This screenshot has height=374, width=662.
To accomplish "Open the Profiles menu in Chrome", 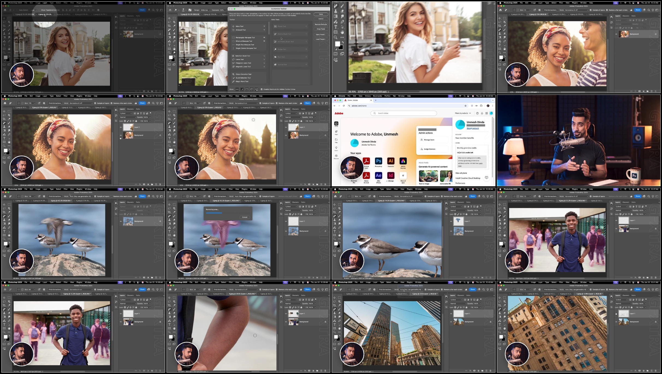I will pos(387,96).
